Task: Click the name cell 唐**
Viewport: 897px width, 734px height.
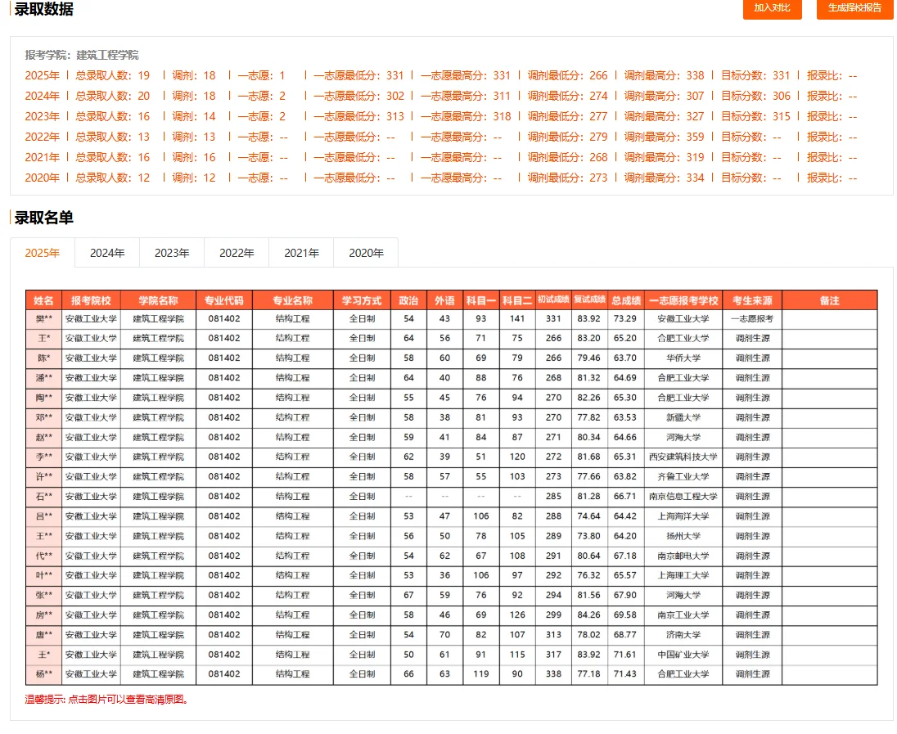Action: [x=43, y=635]
